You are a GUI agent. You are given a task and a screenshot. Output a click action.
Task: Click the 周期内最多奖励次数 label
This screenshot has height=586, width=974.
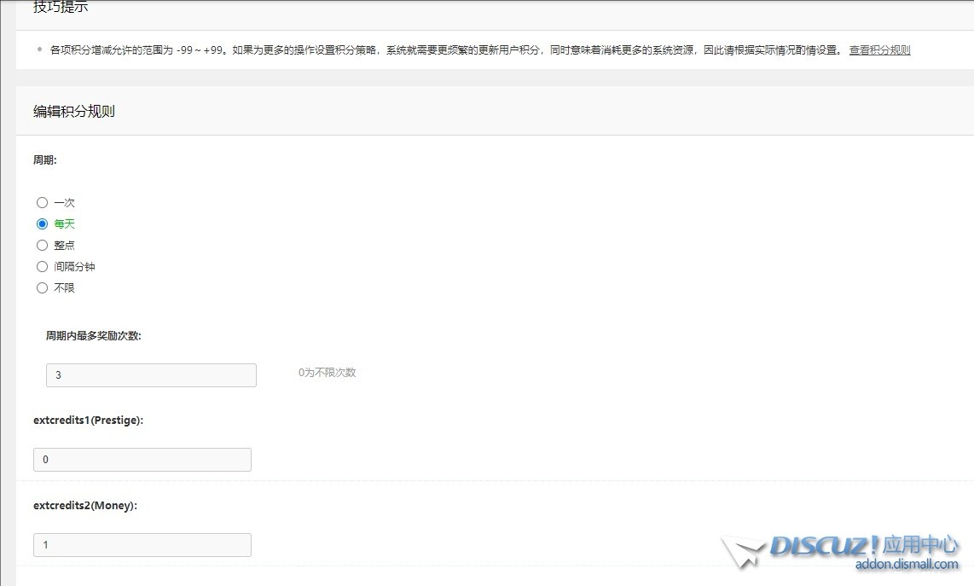point(94,336)
